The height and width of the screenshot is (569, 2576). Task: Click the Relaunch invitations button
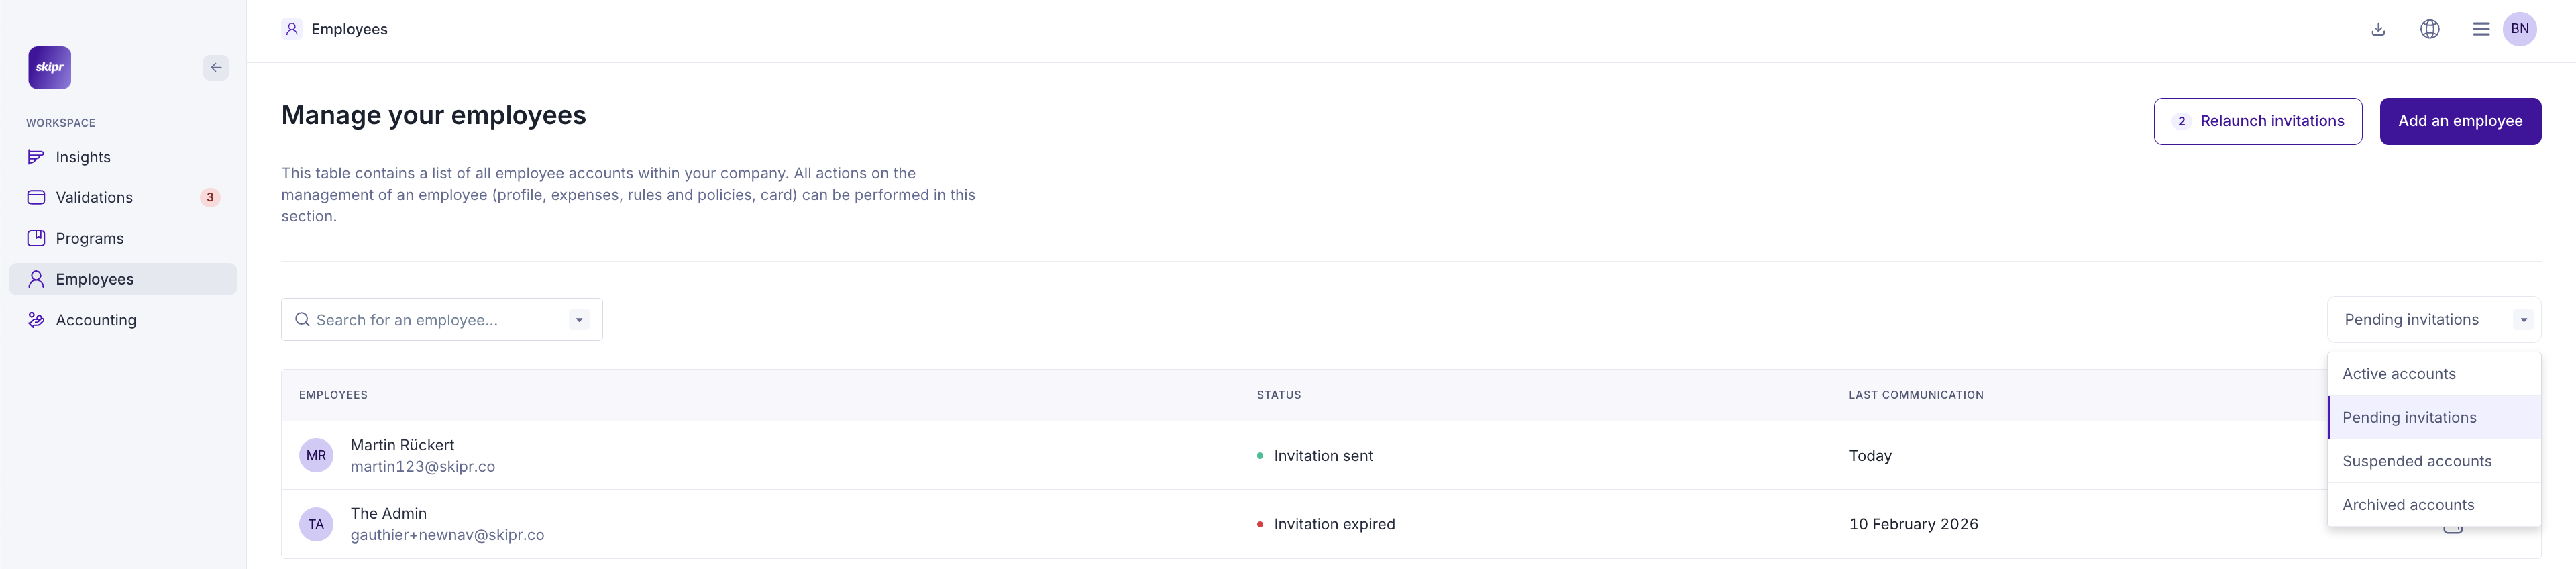(x=2257, y=121)
